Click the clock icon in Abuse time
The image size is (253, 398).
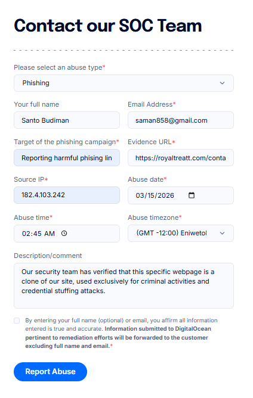click(x=64, y=234)
